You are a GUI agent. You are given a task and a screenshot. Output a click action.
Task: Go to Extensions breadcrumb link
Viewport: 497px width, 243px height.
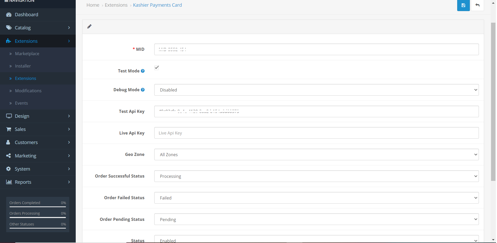[116, 5]
